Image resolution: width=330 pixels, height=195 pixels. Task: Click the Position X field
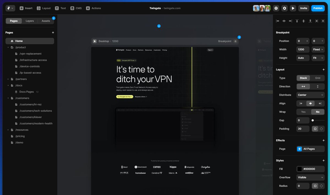303,41
